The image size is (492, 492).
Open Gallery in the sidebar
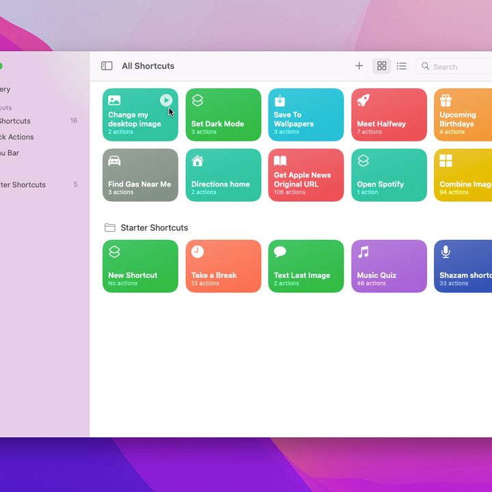tap(38, 89)
